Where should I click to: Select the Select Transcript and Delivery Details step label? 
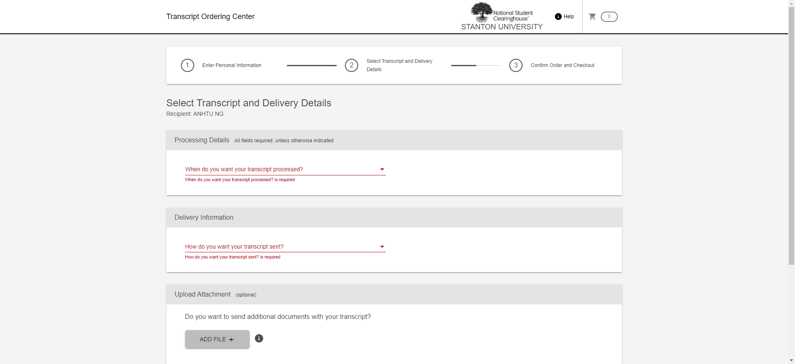399,65
